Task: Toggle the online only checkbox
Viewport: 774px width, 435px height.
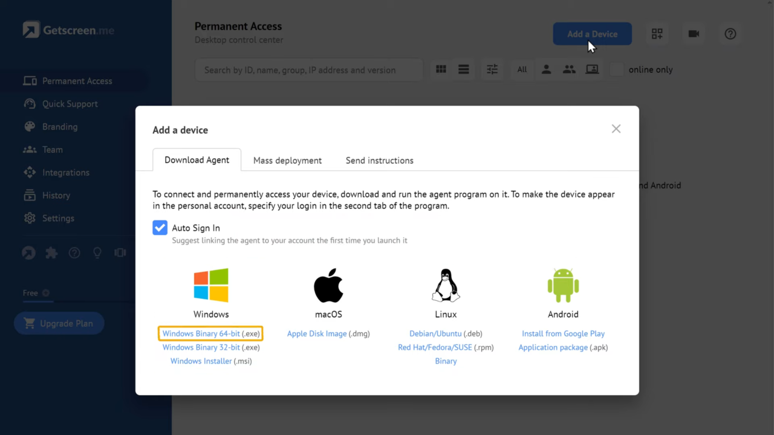Action: (617, 69)
